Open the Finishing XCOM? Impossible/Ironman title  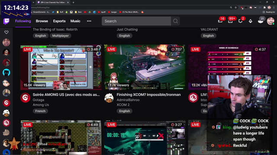click(x=148, y=95)
